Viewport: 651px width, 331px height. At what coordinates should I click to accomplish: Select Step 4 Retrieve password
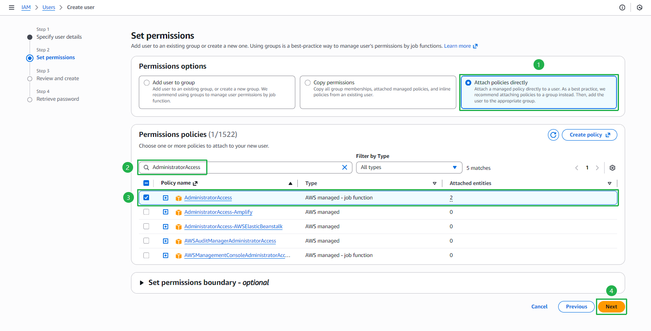click(58, 99)
